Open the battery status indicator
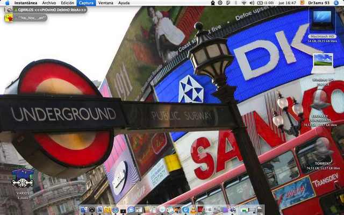The height and width of the screenshot is (215, 344). [260, 3]
